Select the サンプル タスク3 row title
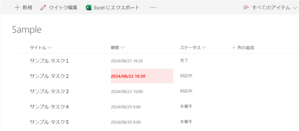This screenshot has height=131, width=299. point(49,91)
